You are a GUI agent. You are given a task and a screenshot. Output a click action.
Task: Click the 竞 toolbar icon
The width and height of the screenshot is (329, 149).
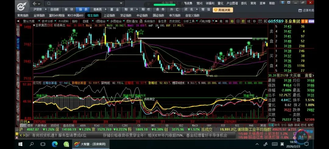221,21
